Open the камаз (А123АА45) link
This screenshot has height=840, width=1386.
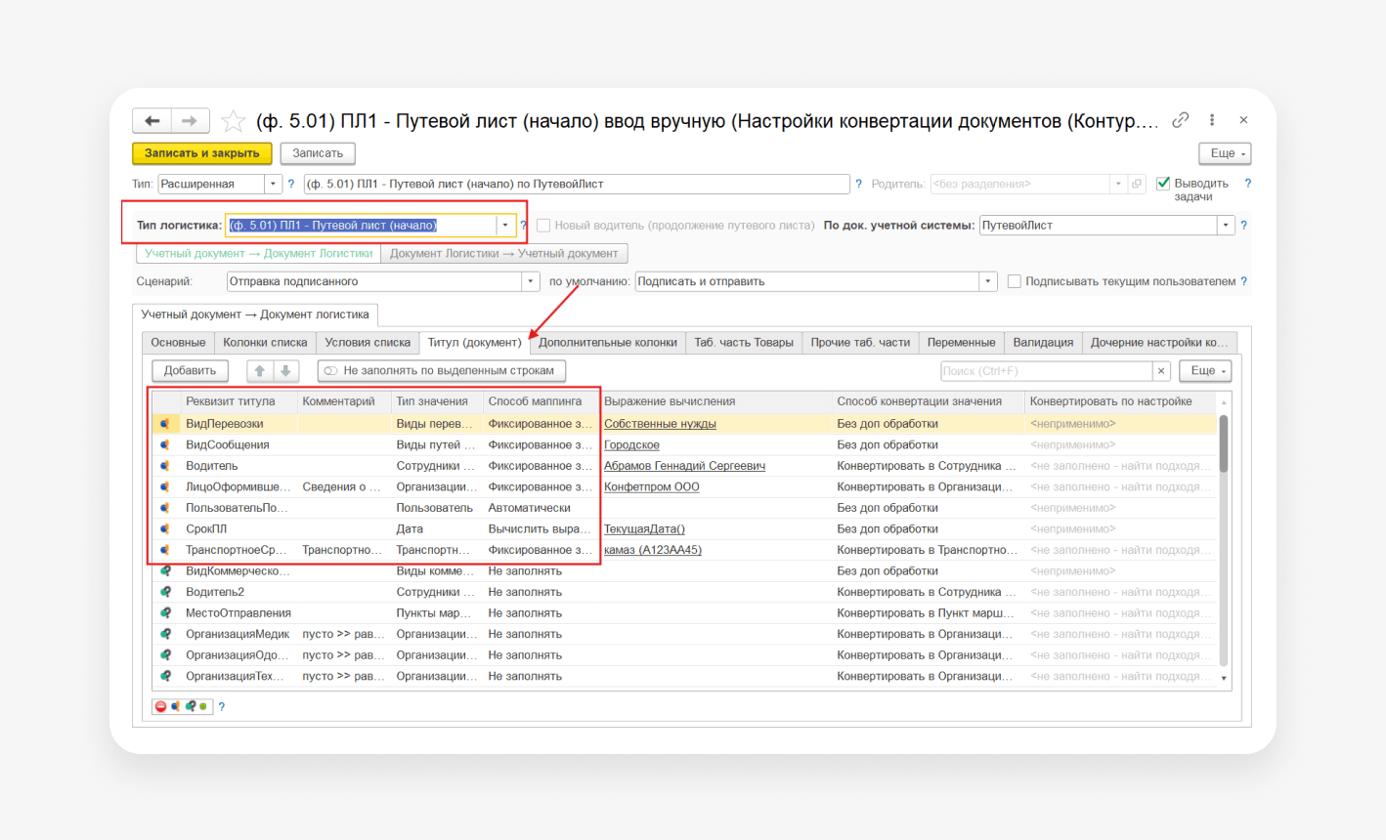653,550
